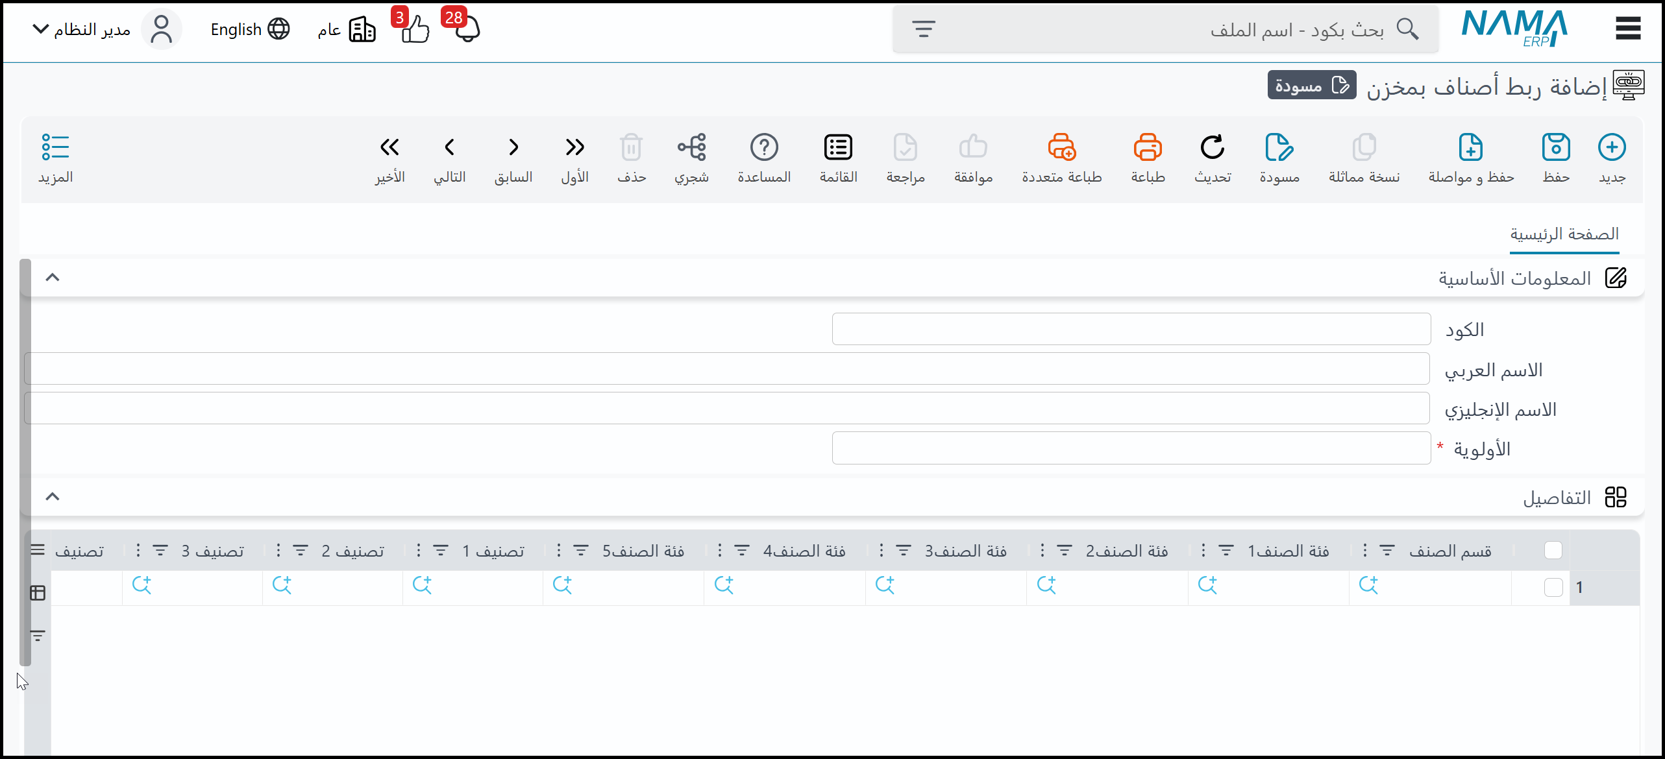Select the الصفحة الرئيسية tab
Screen dimensions: 1665x759
pyautogui.click(x=1564, y=234)
